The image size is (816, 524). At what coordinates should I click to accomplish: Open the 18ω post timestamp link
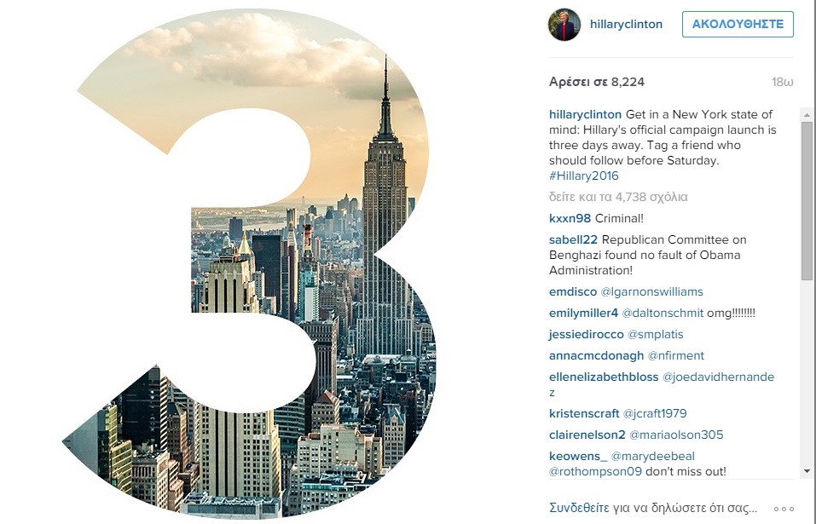point(782,82)
